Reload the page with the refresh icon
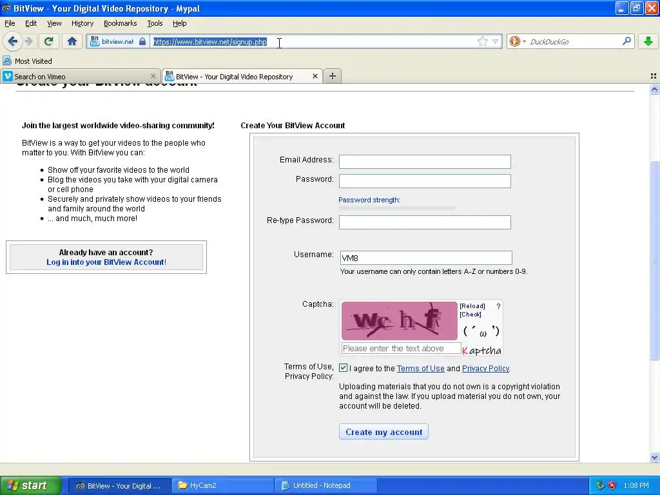 click(48, 41)
